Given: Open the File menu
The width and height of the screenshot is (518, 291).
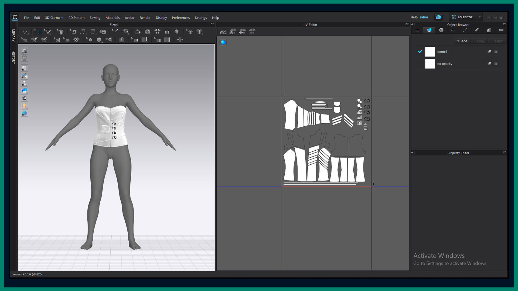Looking at the screenshot, I should point(26,18).
